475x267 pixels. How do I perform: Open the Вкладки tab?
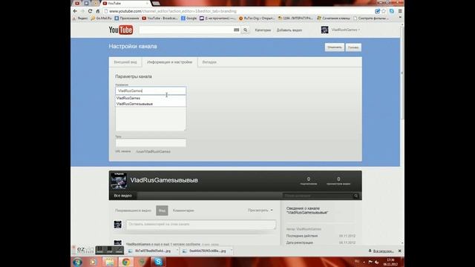[x=209, y=62]
